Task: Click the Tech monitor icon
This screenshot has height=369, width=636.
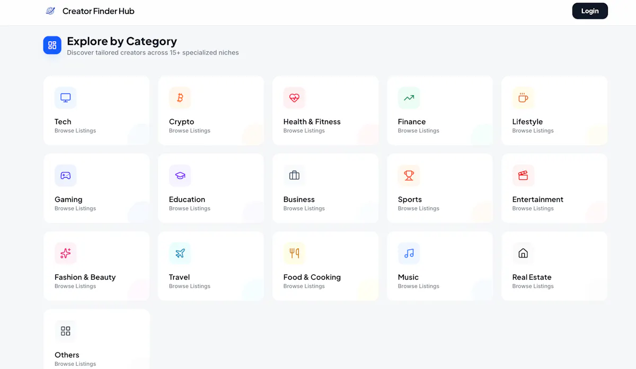Action: (x=66, y=98)
